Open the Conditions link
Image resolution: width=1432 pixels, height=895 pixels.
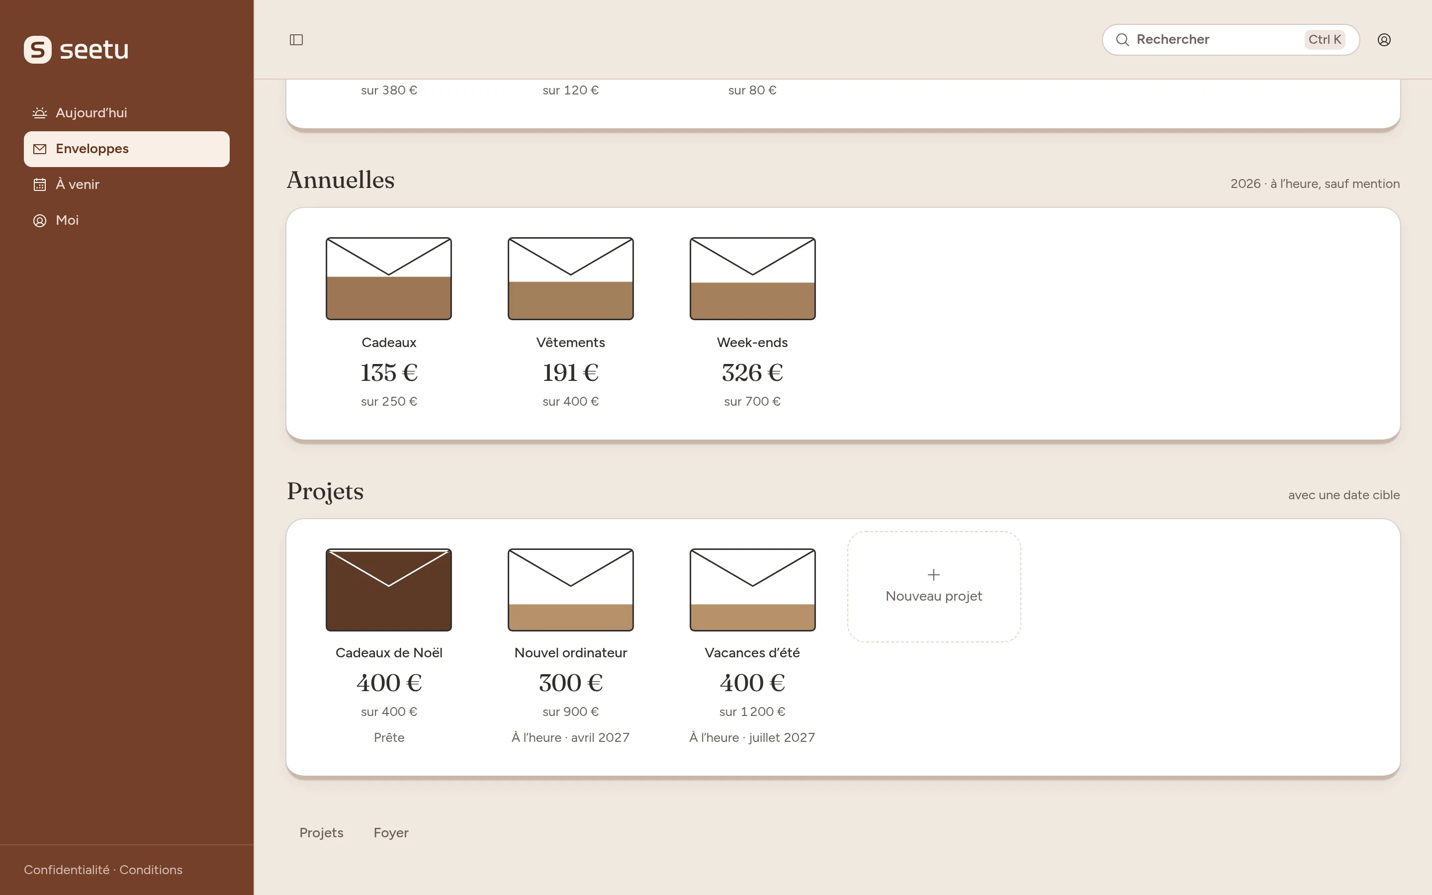(x=151, y=870)
